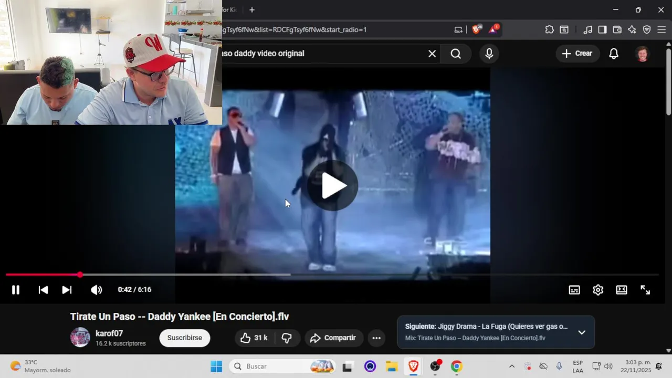Open the tab search icon

564,30
